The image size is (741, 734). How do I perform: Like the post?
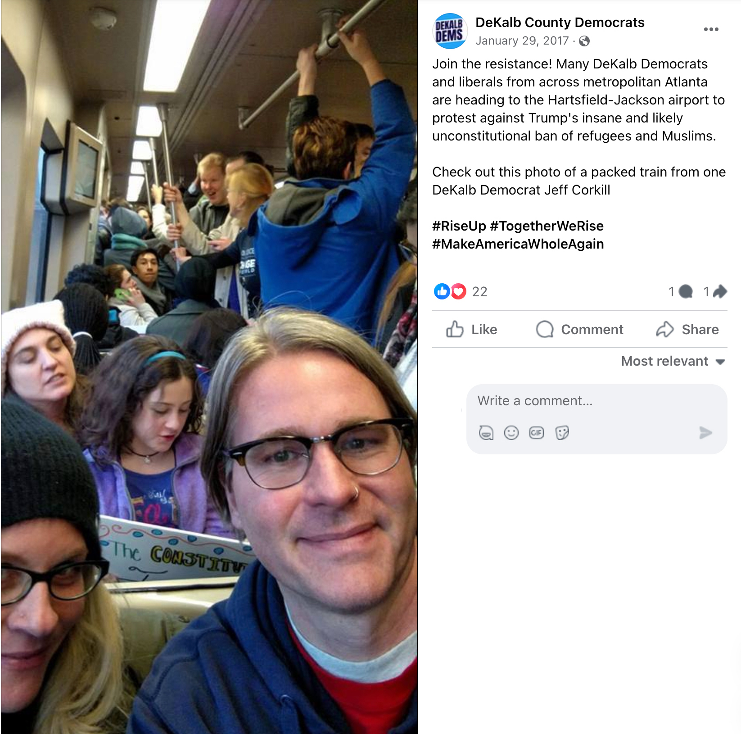pyautogui.click(x=472, y=329)
